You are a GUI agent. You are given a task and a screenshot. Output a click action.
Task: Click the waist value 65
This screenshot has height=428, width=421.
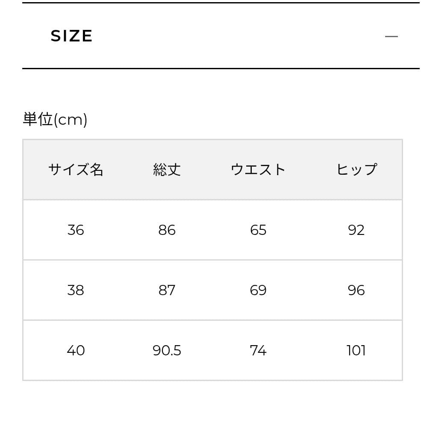tap(258, 230)
